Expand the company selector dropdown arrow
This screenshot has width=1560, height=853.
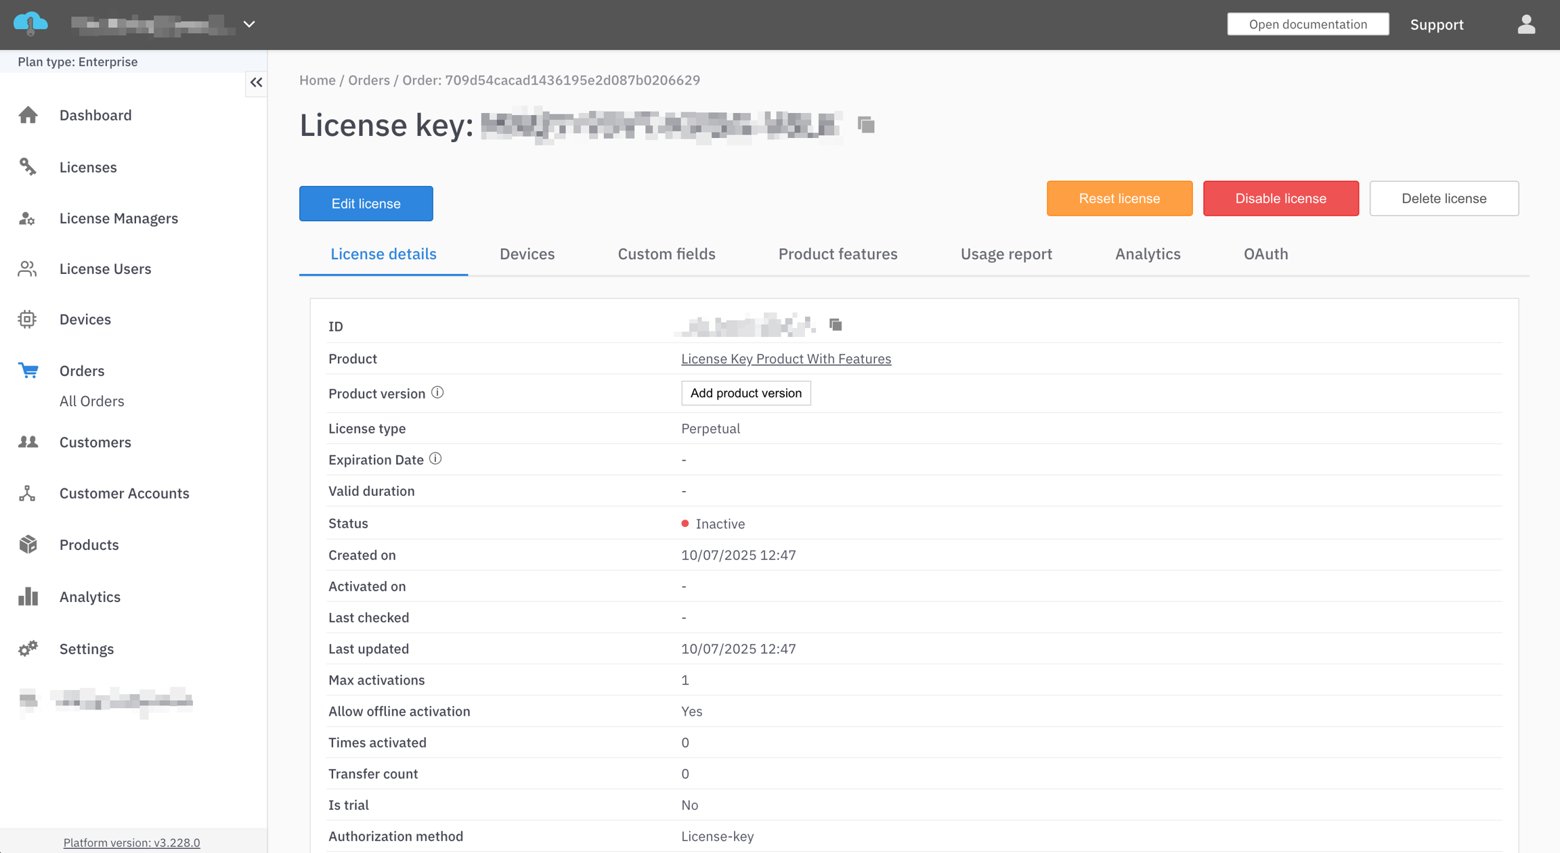point(249,24)
